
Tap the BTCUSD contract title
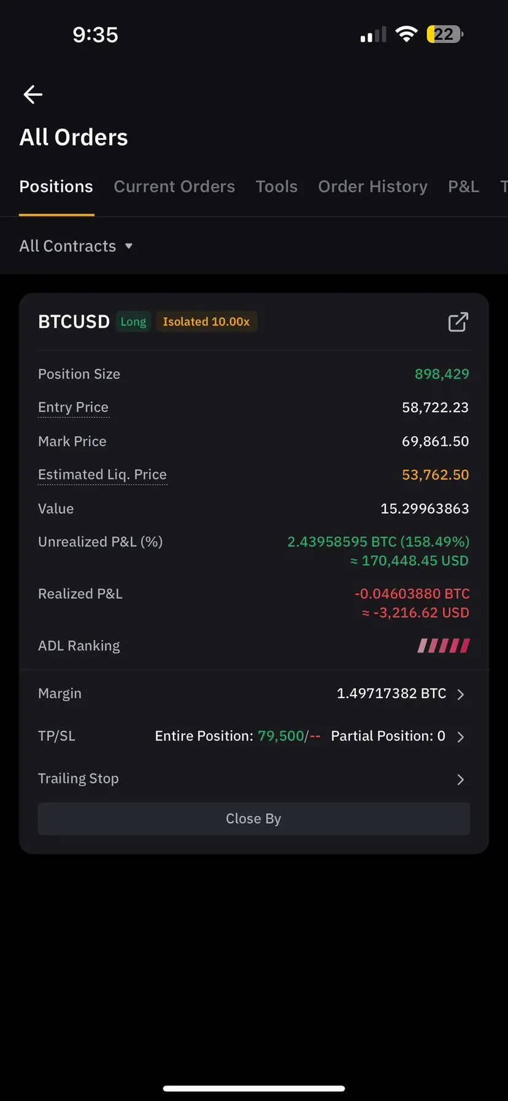pyautogui.click(x=74, y=322)
